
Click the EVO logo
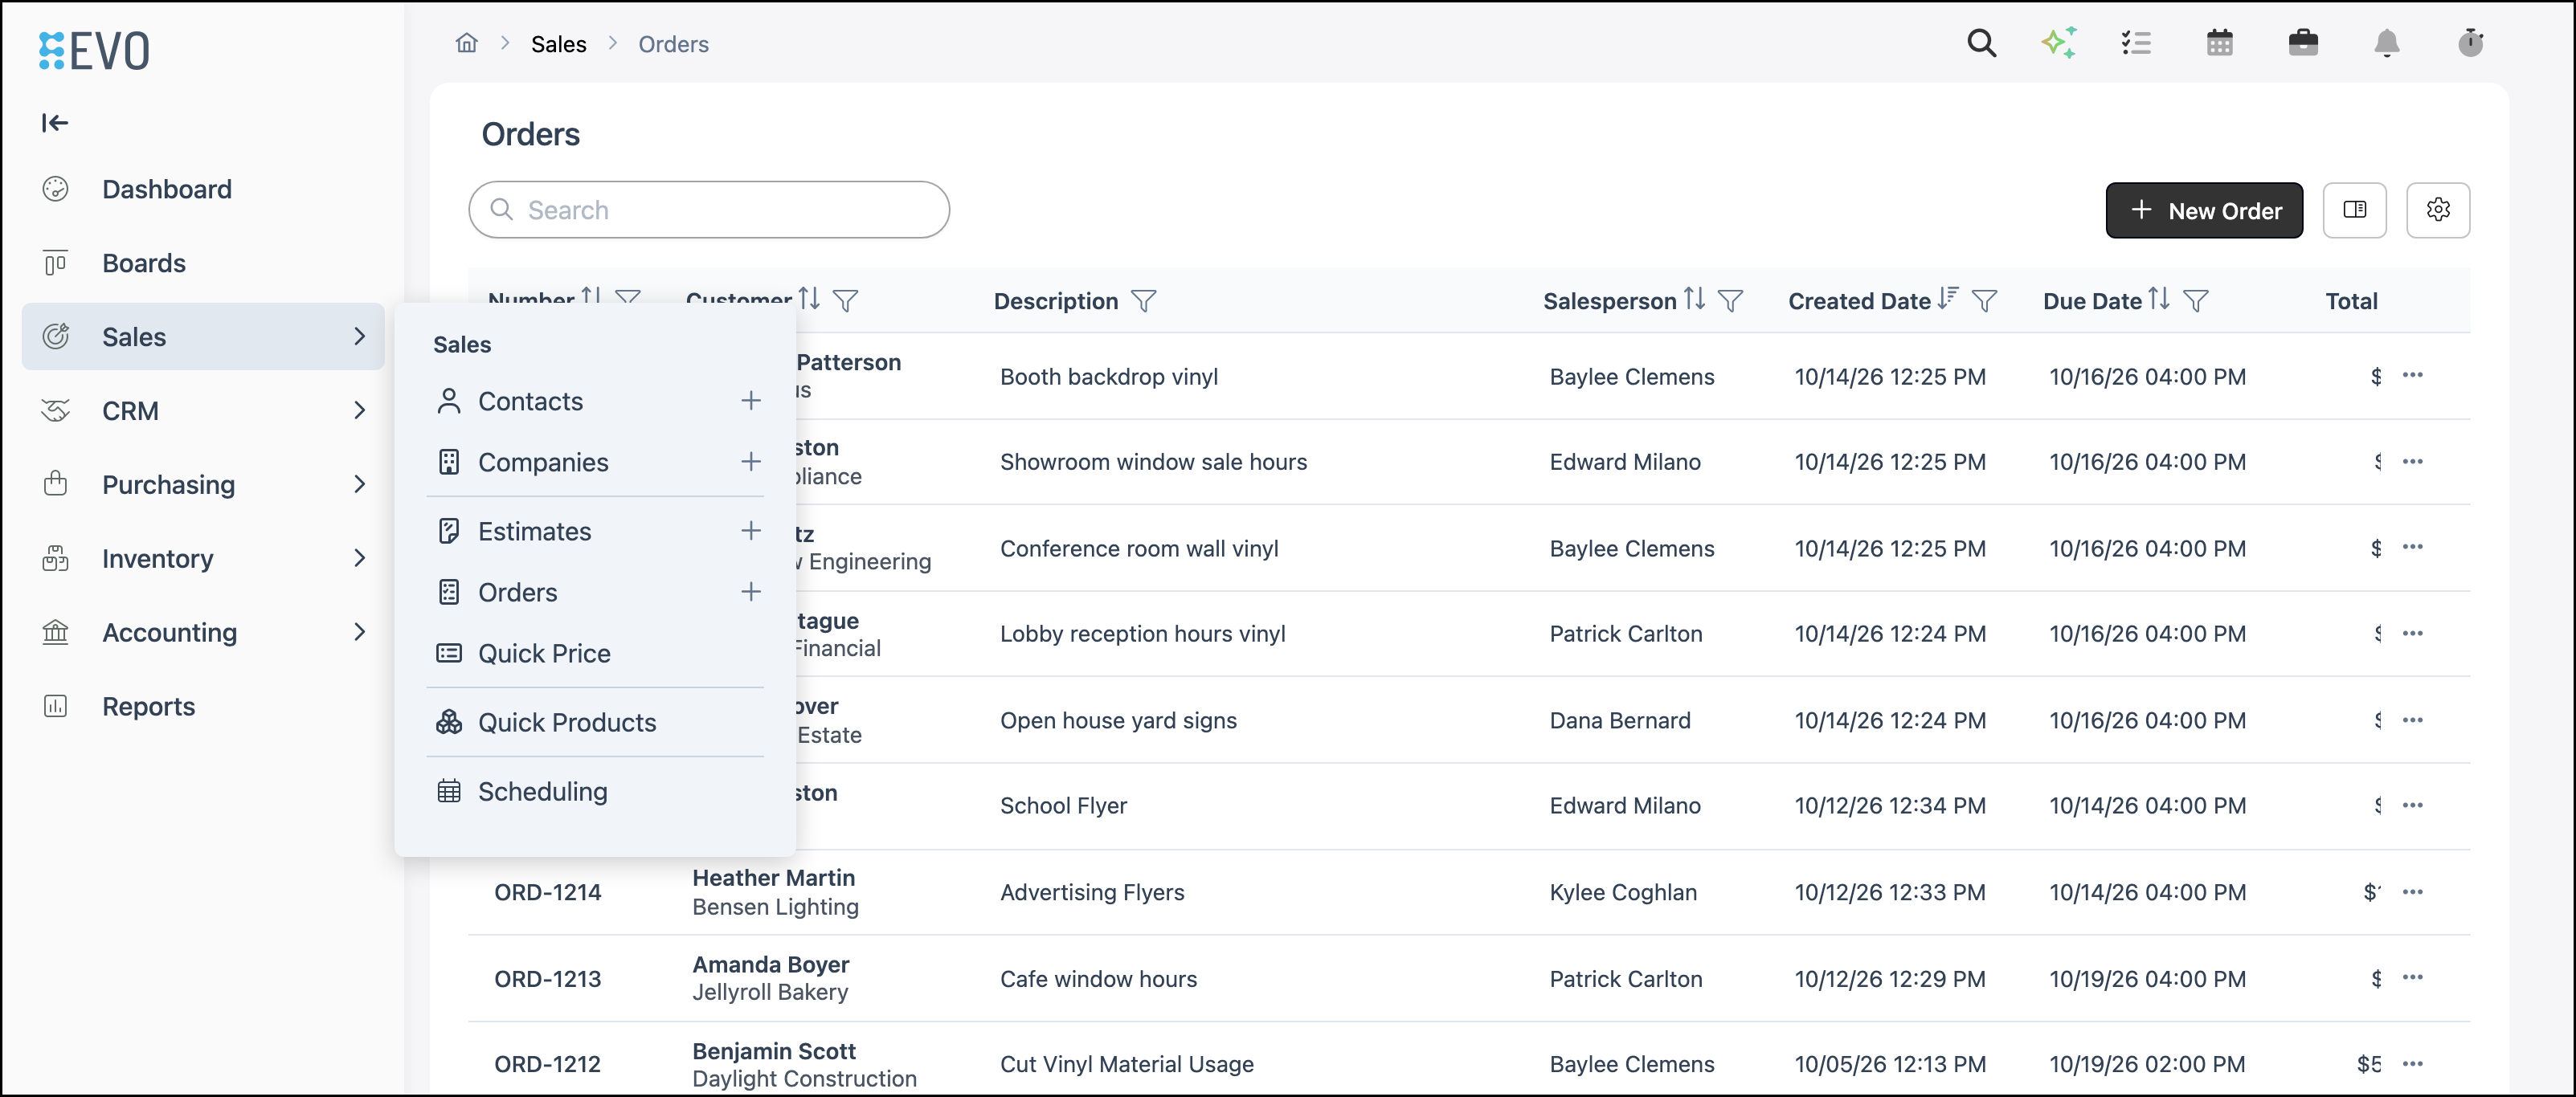95,50
